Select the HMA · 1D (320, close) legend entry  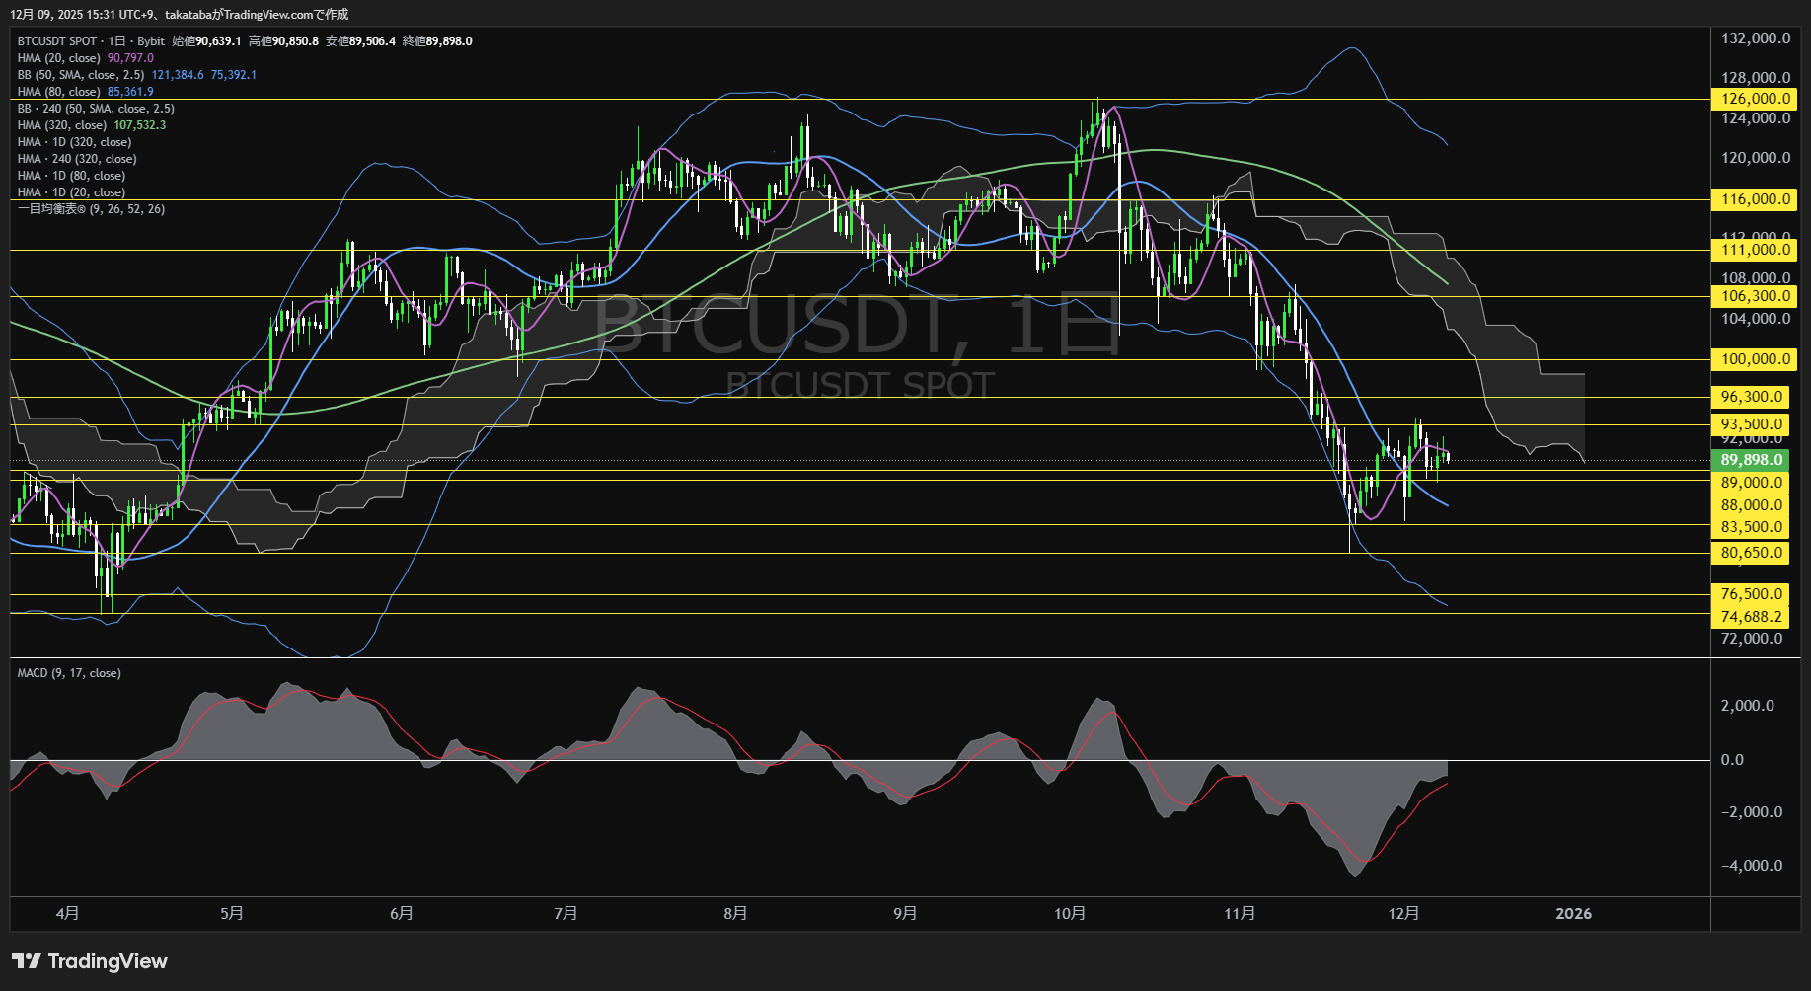[x=74, y=142]
